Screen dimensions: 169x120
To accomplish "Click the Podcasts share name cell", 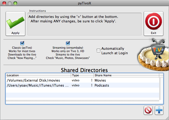I will coord(126,85).
